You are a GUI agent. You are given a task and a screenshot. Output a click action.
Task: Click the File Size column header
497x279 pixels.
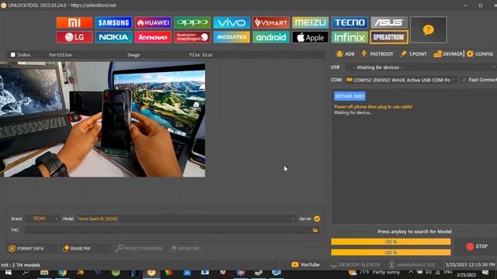point(200,55)
